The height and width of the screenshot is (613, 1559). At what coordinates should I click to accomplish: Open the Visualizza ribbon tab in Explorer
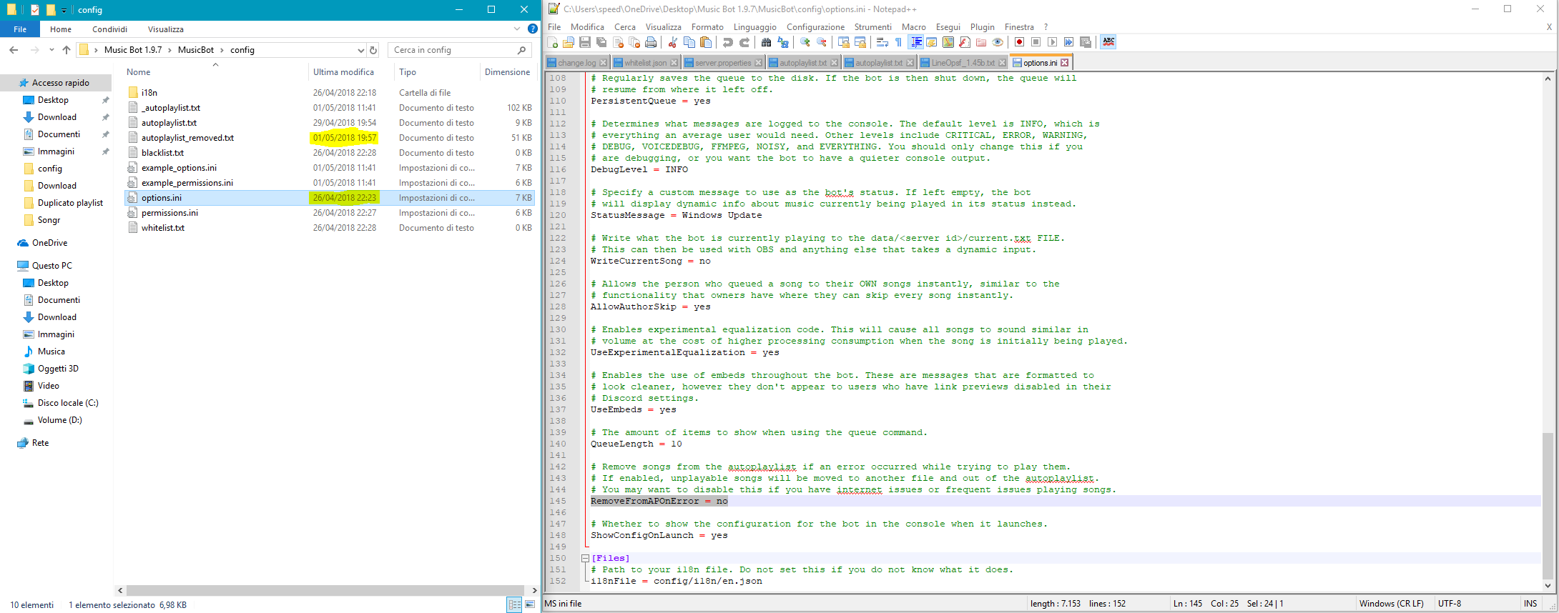(x=165, y=29)
